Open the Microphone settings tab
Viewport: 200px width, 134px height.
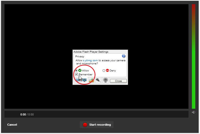point(98,80)
